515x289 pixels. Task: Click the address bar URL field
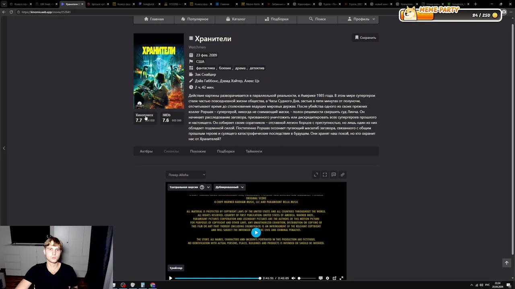click(201, 12)
